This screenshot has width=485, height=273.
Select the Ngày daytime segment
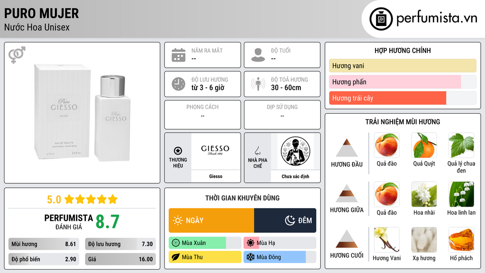click(x=211, y=220)
